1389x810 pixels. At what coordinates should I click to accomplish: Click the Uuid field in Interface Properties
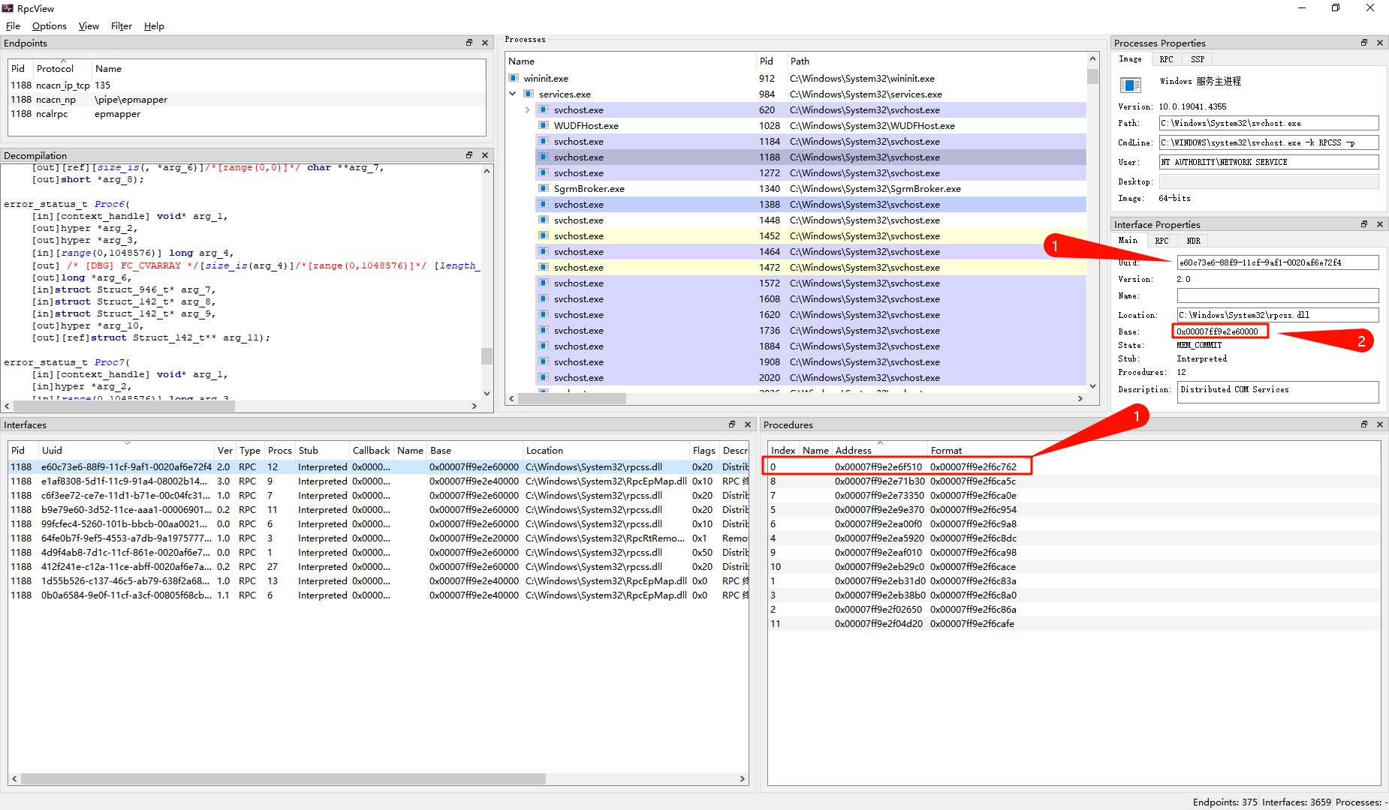[1276, 262]
